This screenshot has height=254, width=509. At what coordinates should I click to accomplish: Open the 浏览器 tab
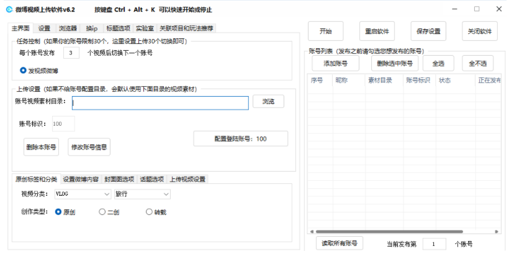[68, 28]
